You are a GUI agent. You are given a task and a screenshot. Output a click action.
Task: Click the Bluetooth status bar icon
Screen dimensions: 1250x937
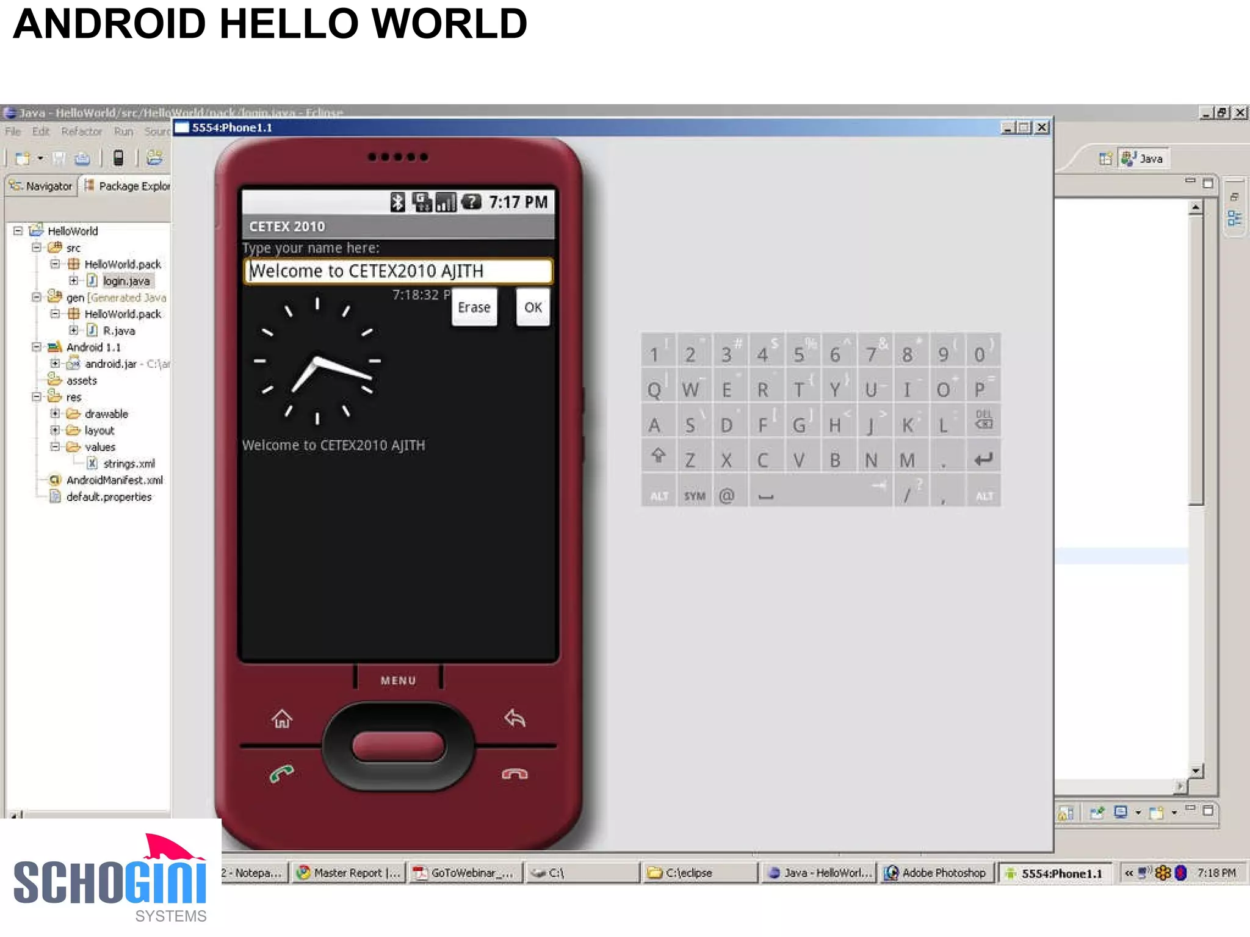397,202
